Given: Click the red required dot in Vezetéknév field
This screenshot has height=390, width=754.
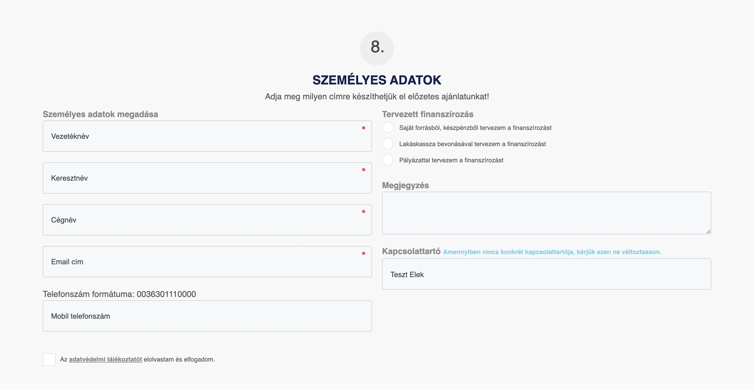Looking at the screenshot, I should coord(364,128).
